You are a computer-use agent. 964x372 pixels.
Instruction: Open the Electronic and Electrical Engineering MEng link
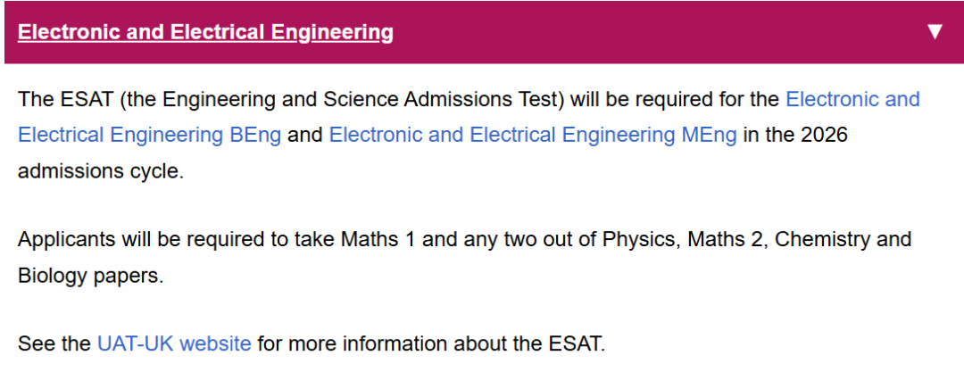[533, 136]
